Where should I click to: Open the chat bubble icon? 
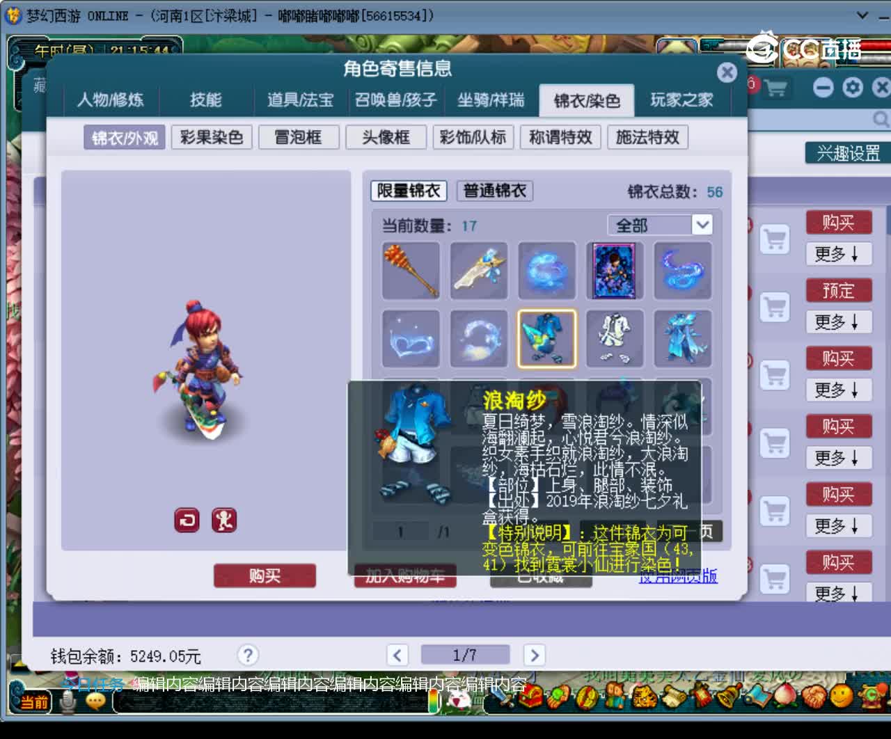(95, 701)
